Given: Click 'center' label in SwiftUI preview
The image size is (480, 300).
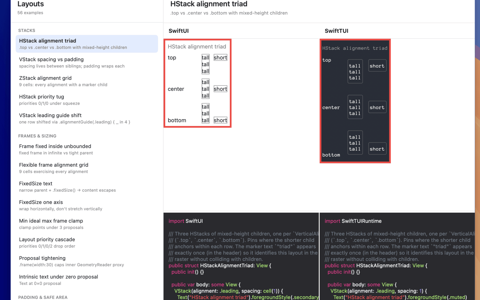Looking at the screenshot, I should (176, 89).
